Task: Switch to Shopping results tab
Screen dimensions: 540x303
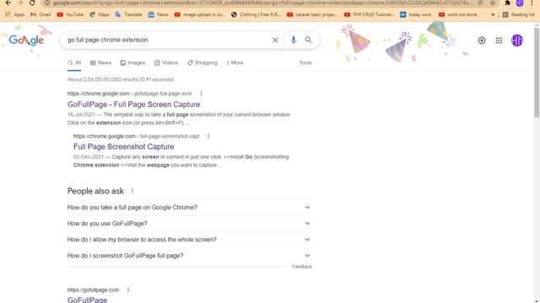Action: (x=202, y=62)
